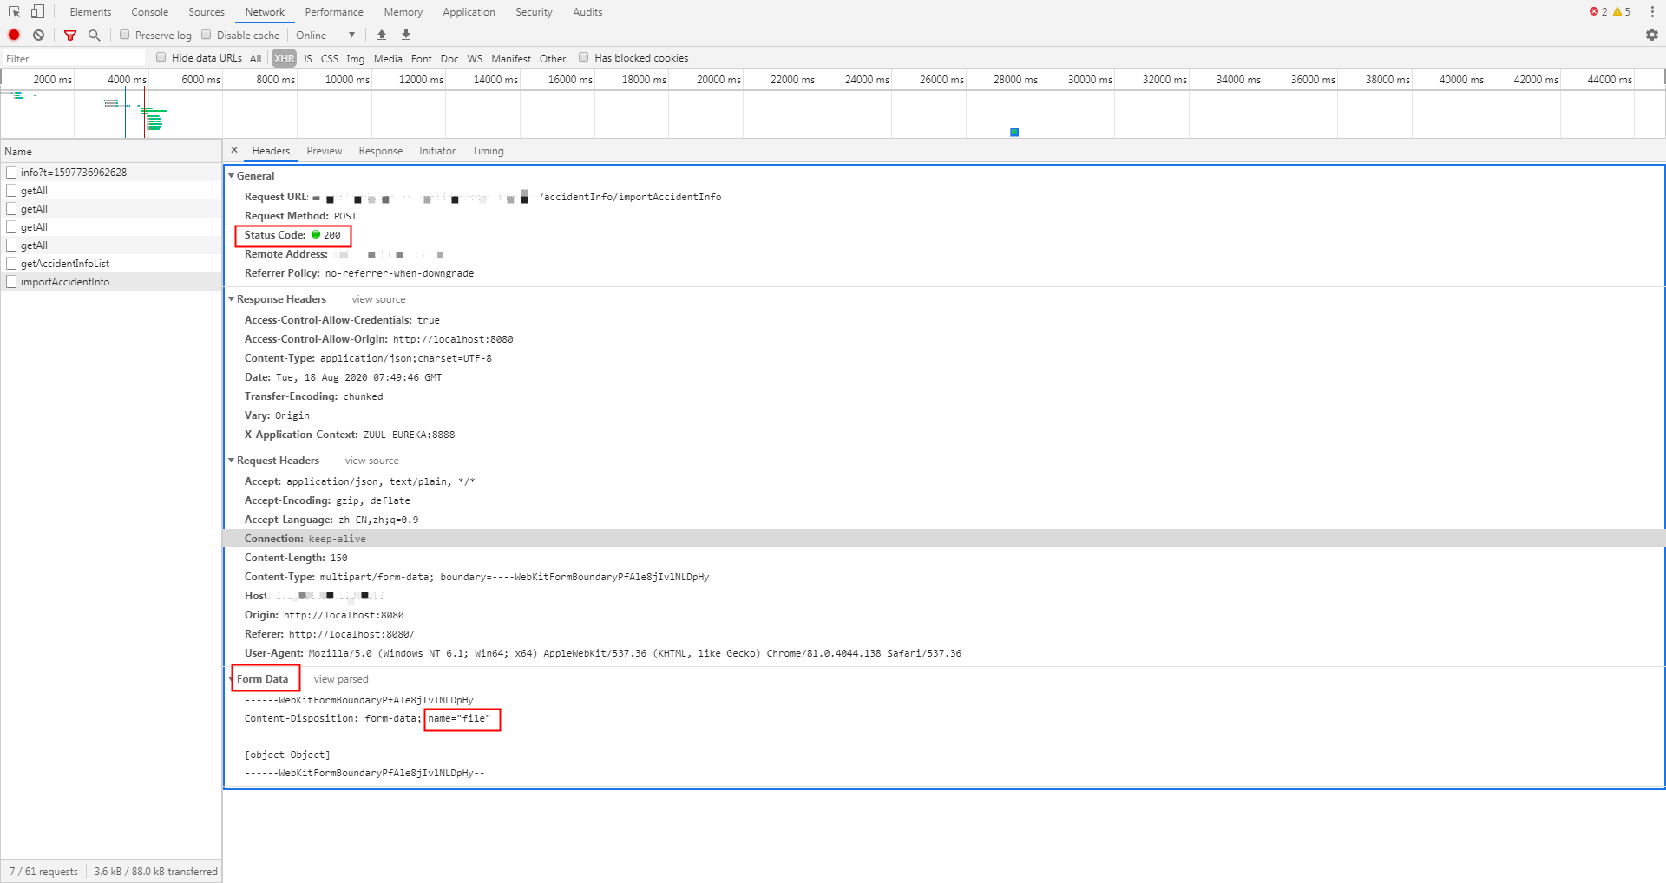Image resolution: width=1666 pixels, height=883 pixels.
Task: Open the Performance panel
Action: click(x=334, y=11)
